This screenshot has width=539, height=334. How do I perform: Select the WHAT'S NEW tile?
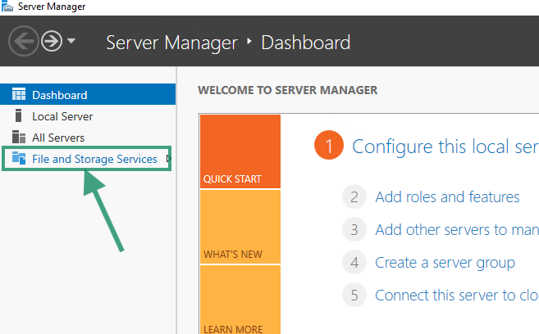click(240, 227)
